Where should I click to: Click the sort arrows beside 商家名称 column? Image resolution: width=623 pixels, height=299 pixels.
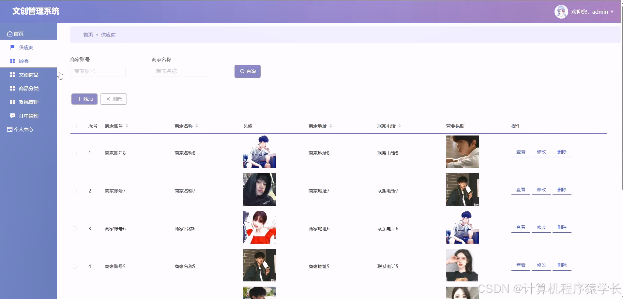[197, 126]
